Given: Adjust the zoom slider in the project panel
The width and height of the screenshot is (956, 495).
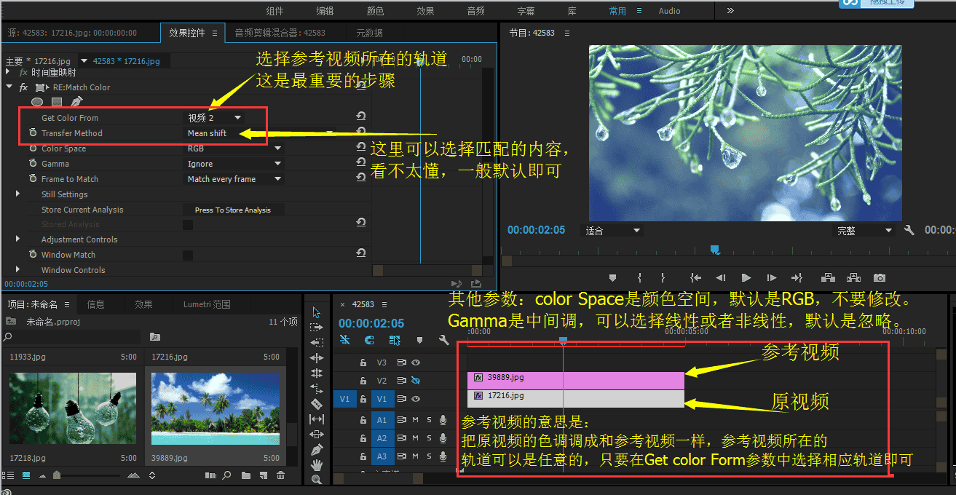Looking at the screenshot, I should coord(58,475).
